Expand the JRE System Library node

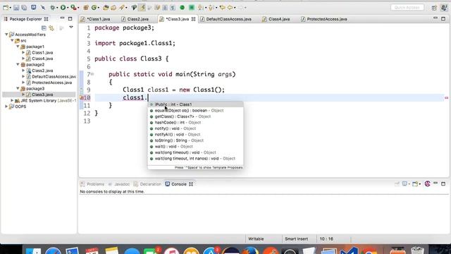[12, 100]
